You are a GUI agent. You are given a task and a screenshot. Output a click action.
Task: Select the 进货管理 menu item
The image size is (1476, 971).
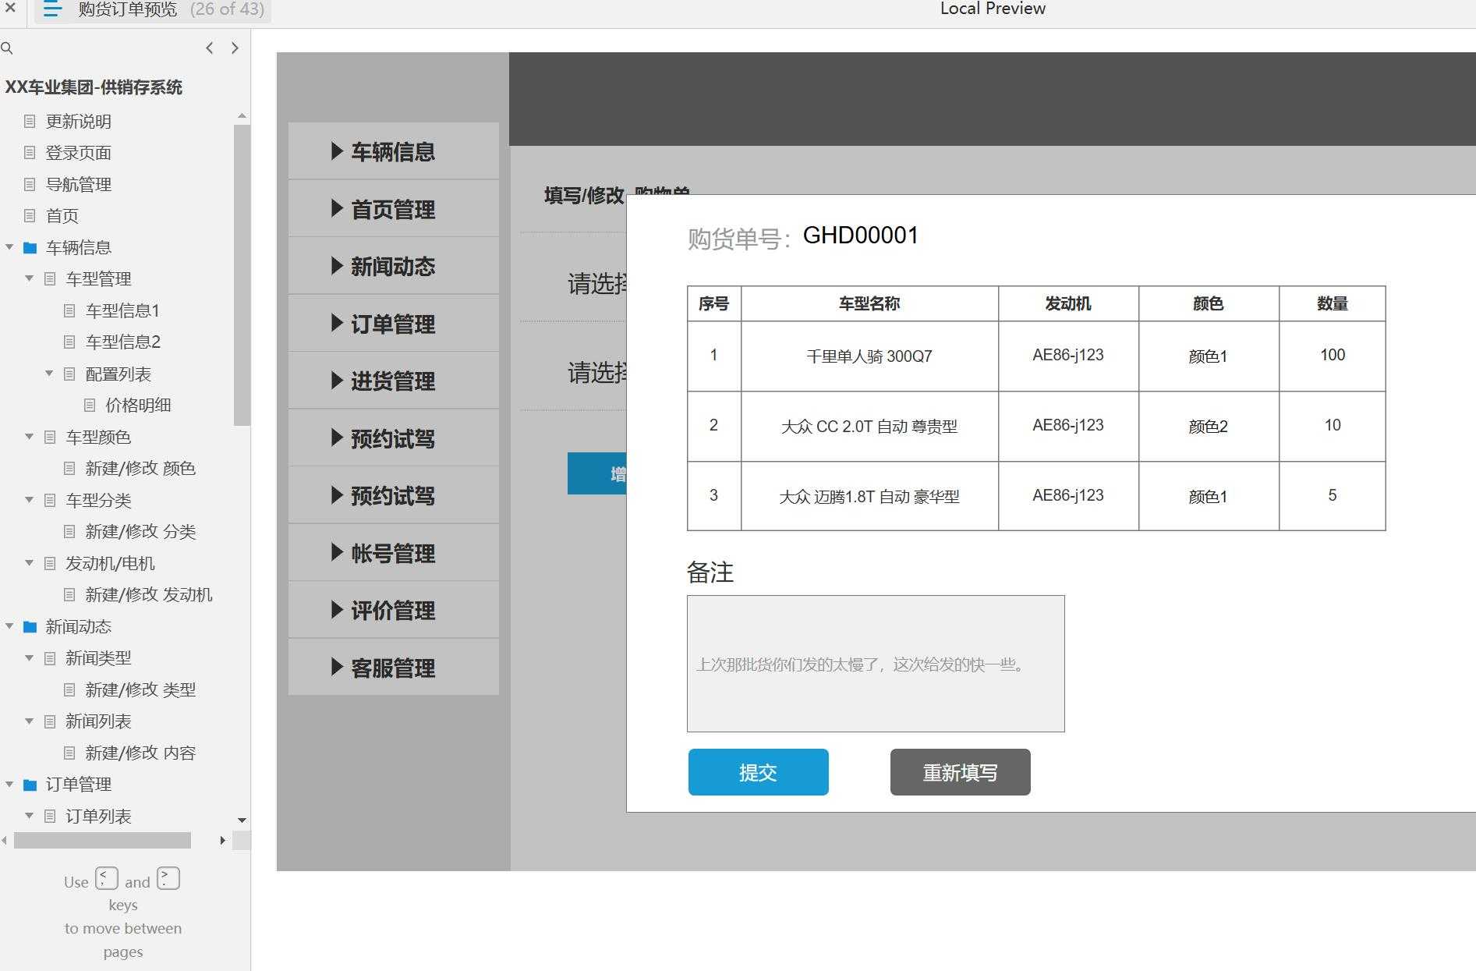click(x=393, y=381)
